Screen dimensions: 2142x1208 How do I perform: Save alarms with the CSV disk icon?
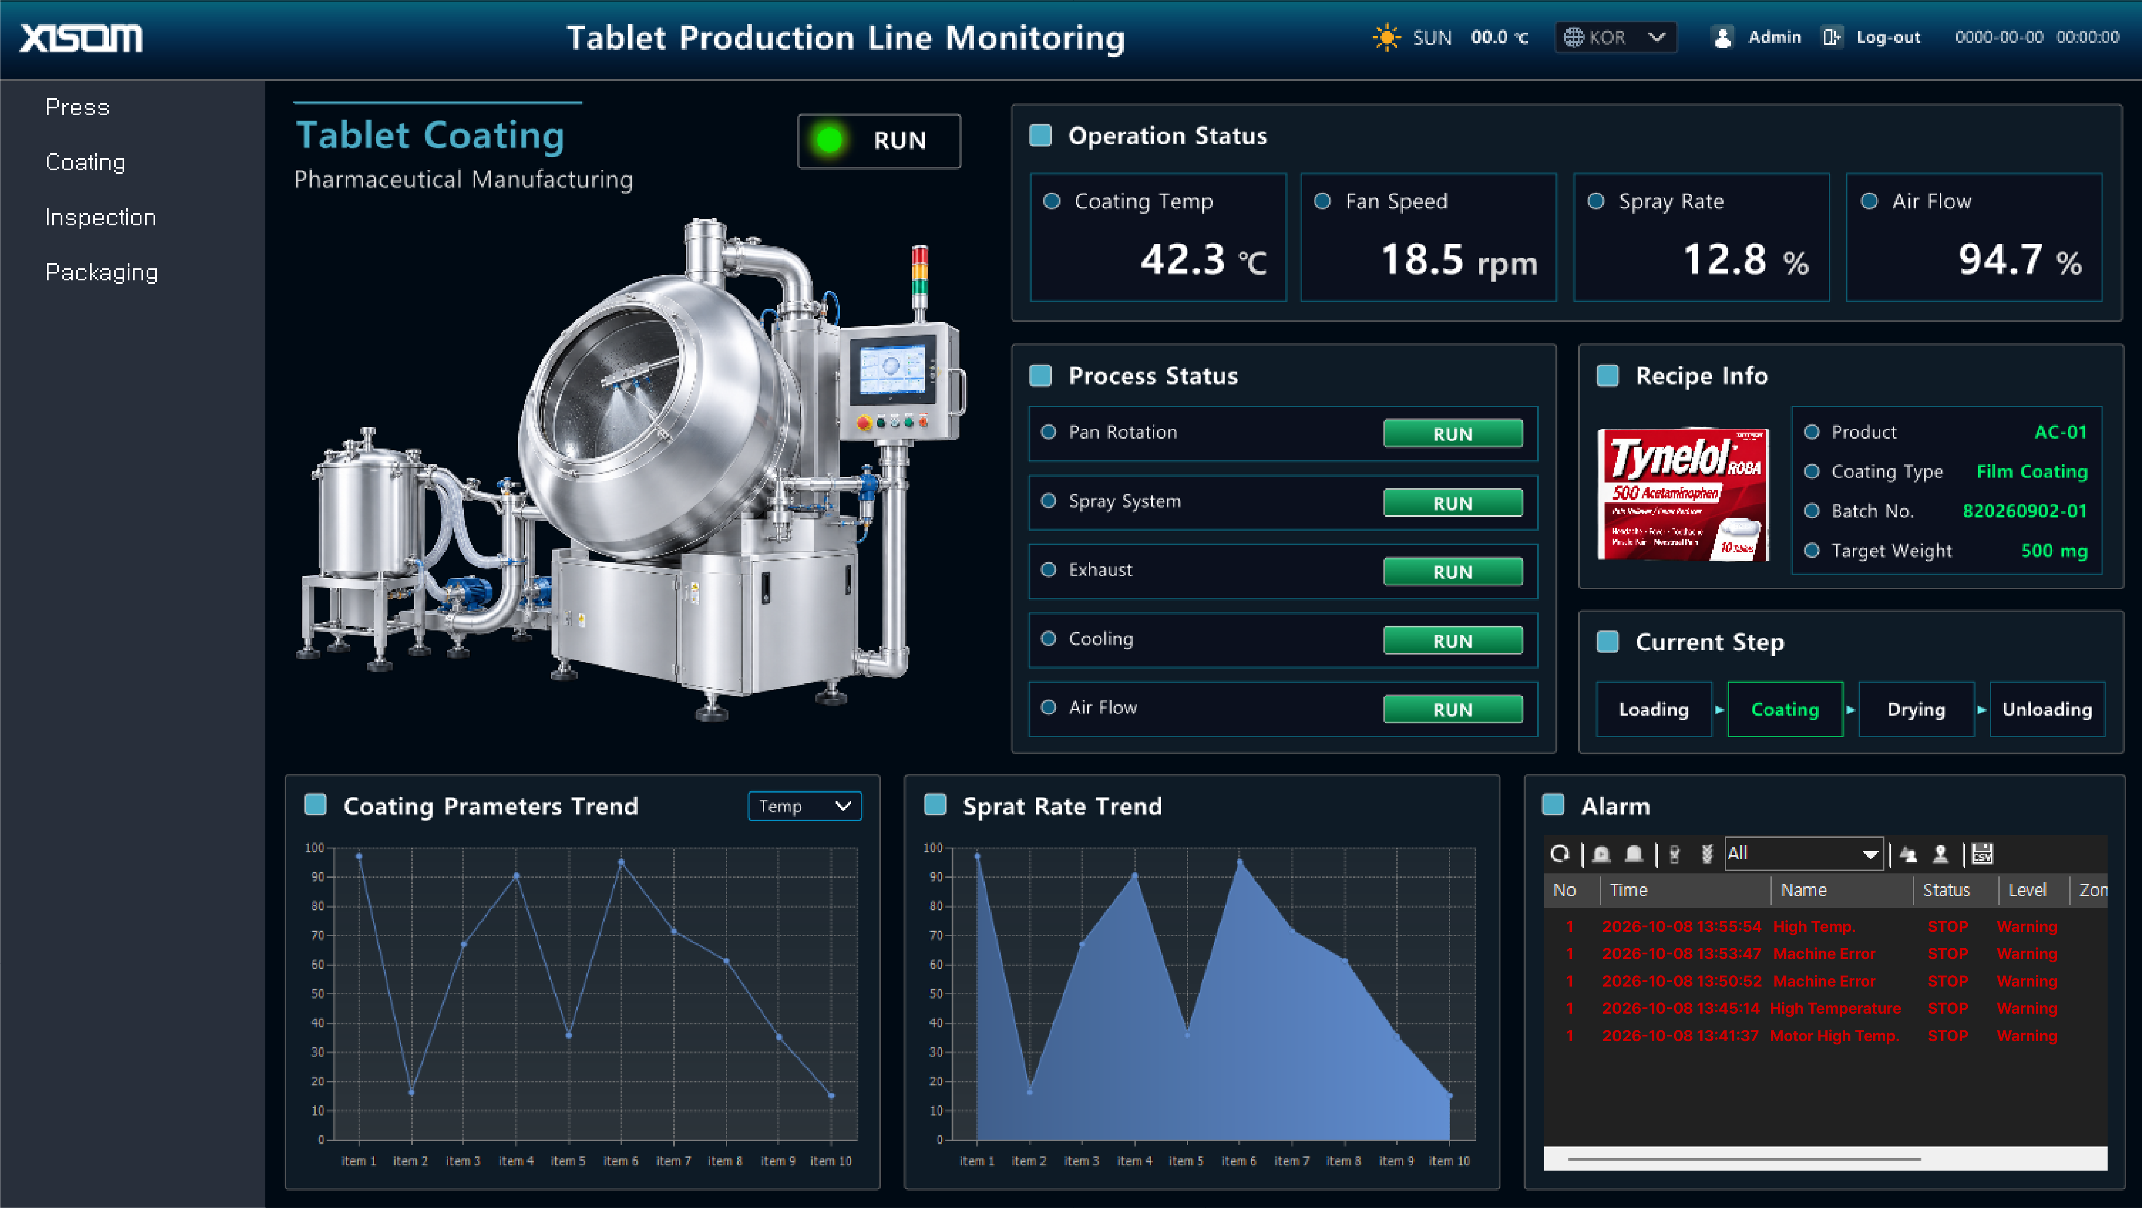(1982, 854)
